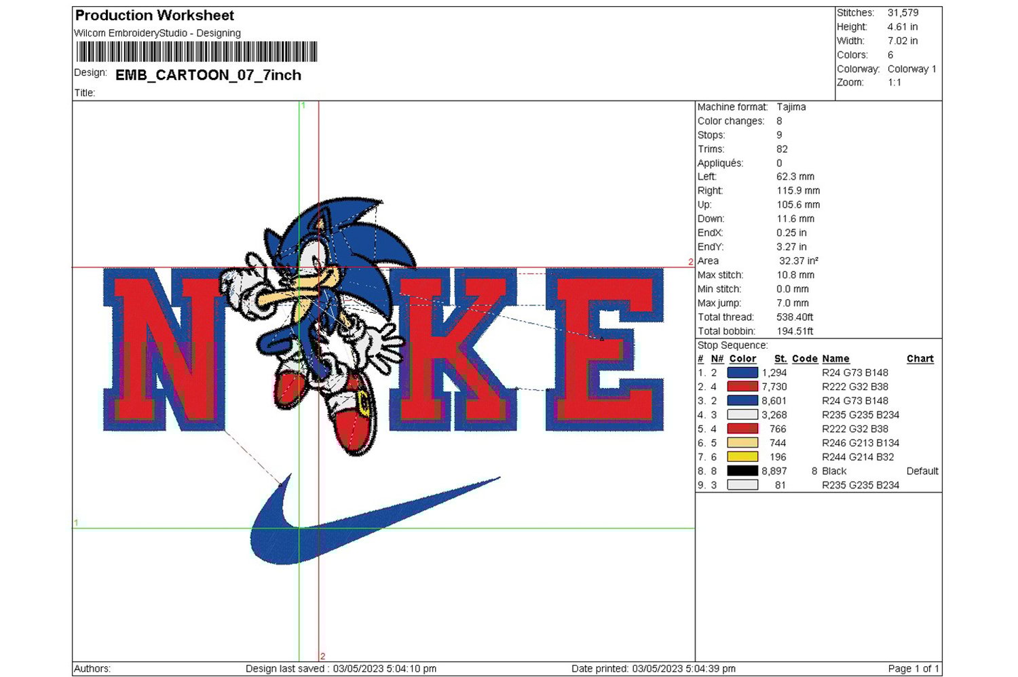
Task: Select the stitches count "31,579"
Action: 903,13
